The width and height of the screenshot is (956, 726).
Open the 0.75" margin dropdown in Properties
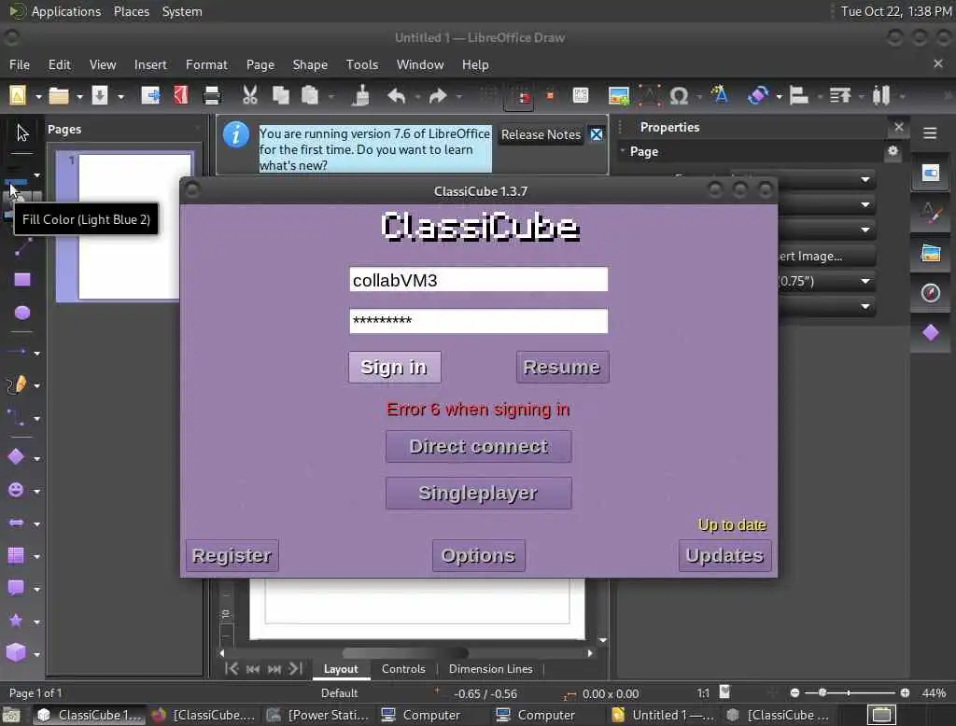click(x=865, y=281)
